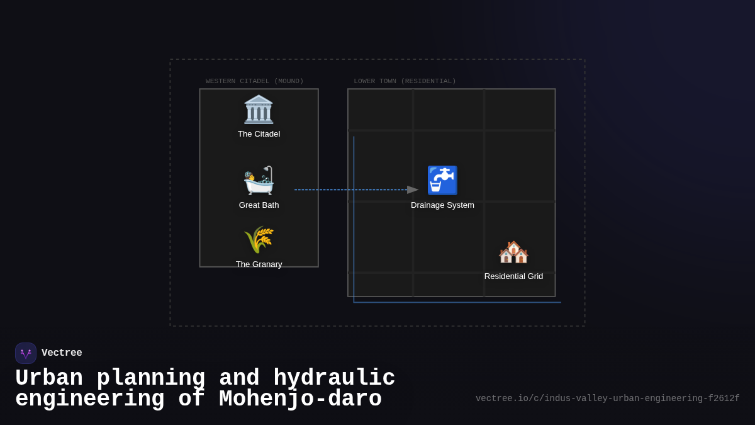Click the Mohenjo-daro urban planning title
Viewport: 755px width, 425px height.
point(205,388)
